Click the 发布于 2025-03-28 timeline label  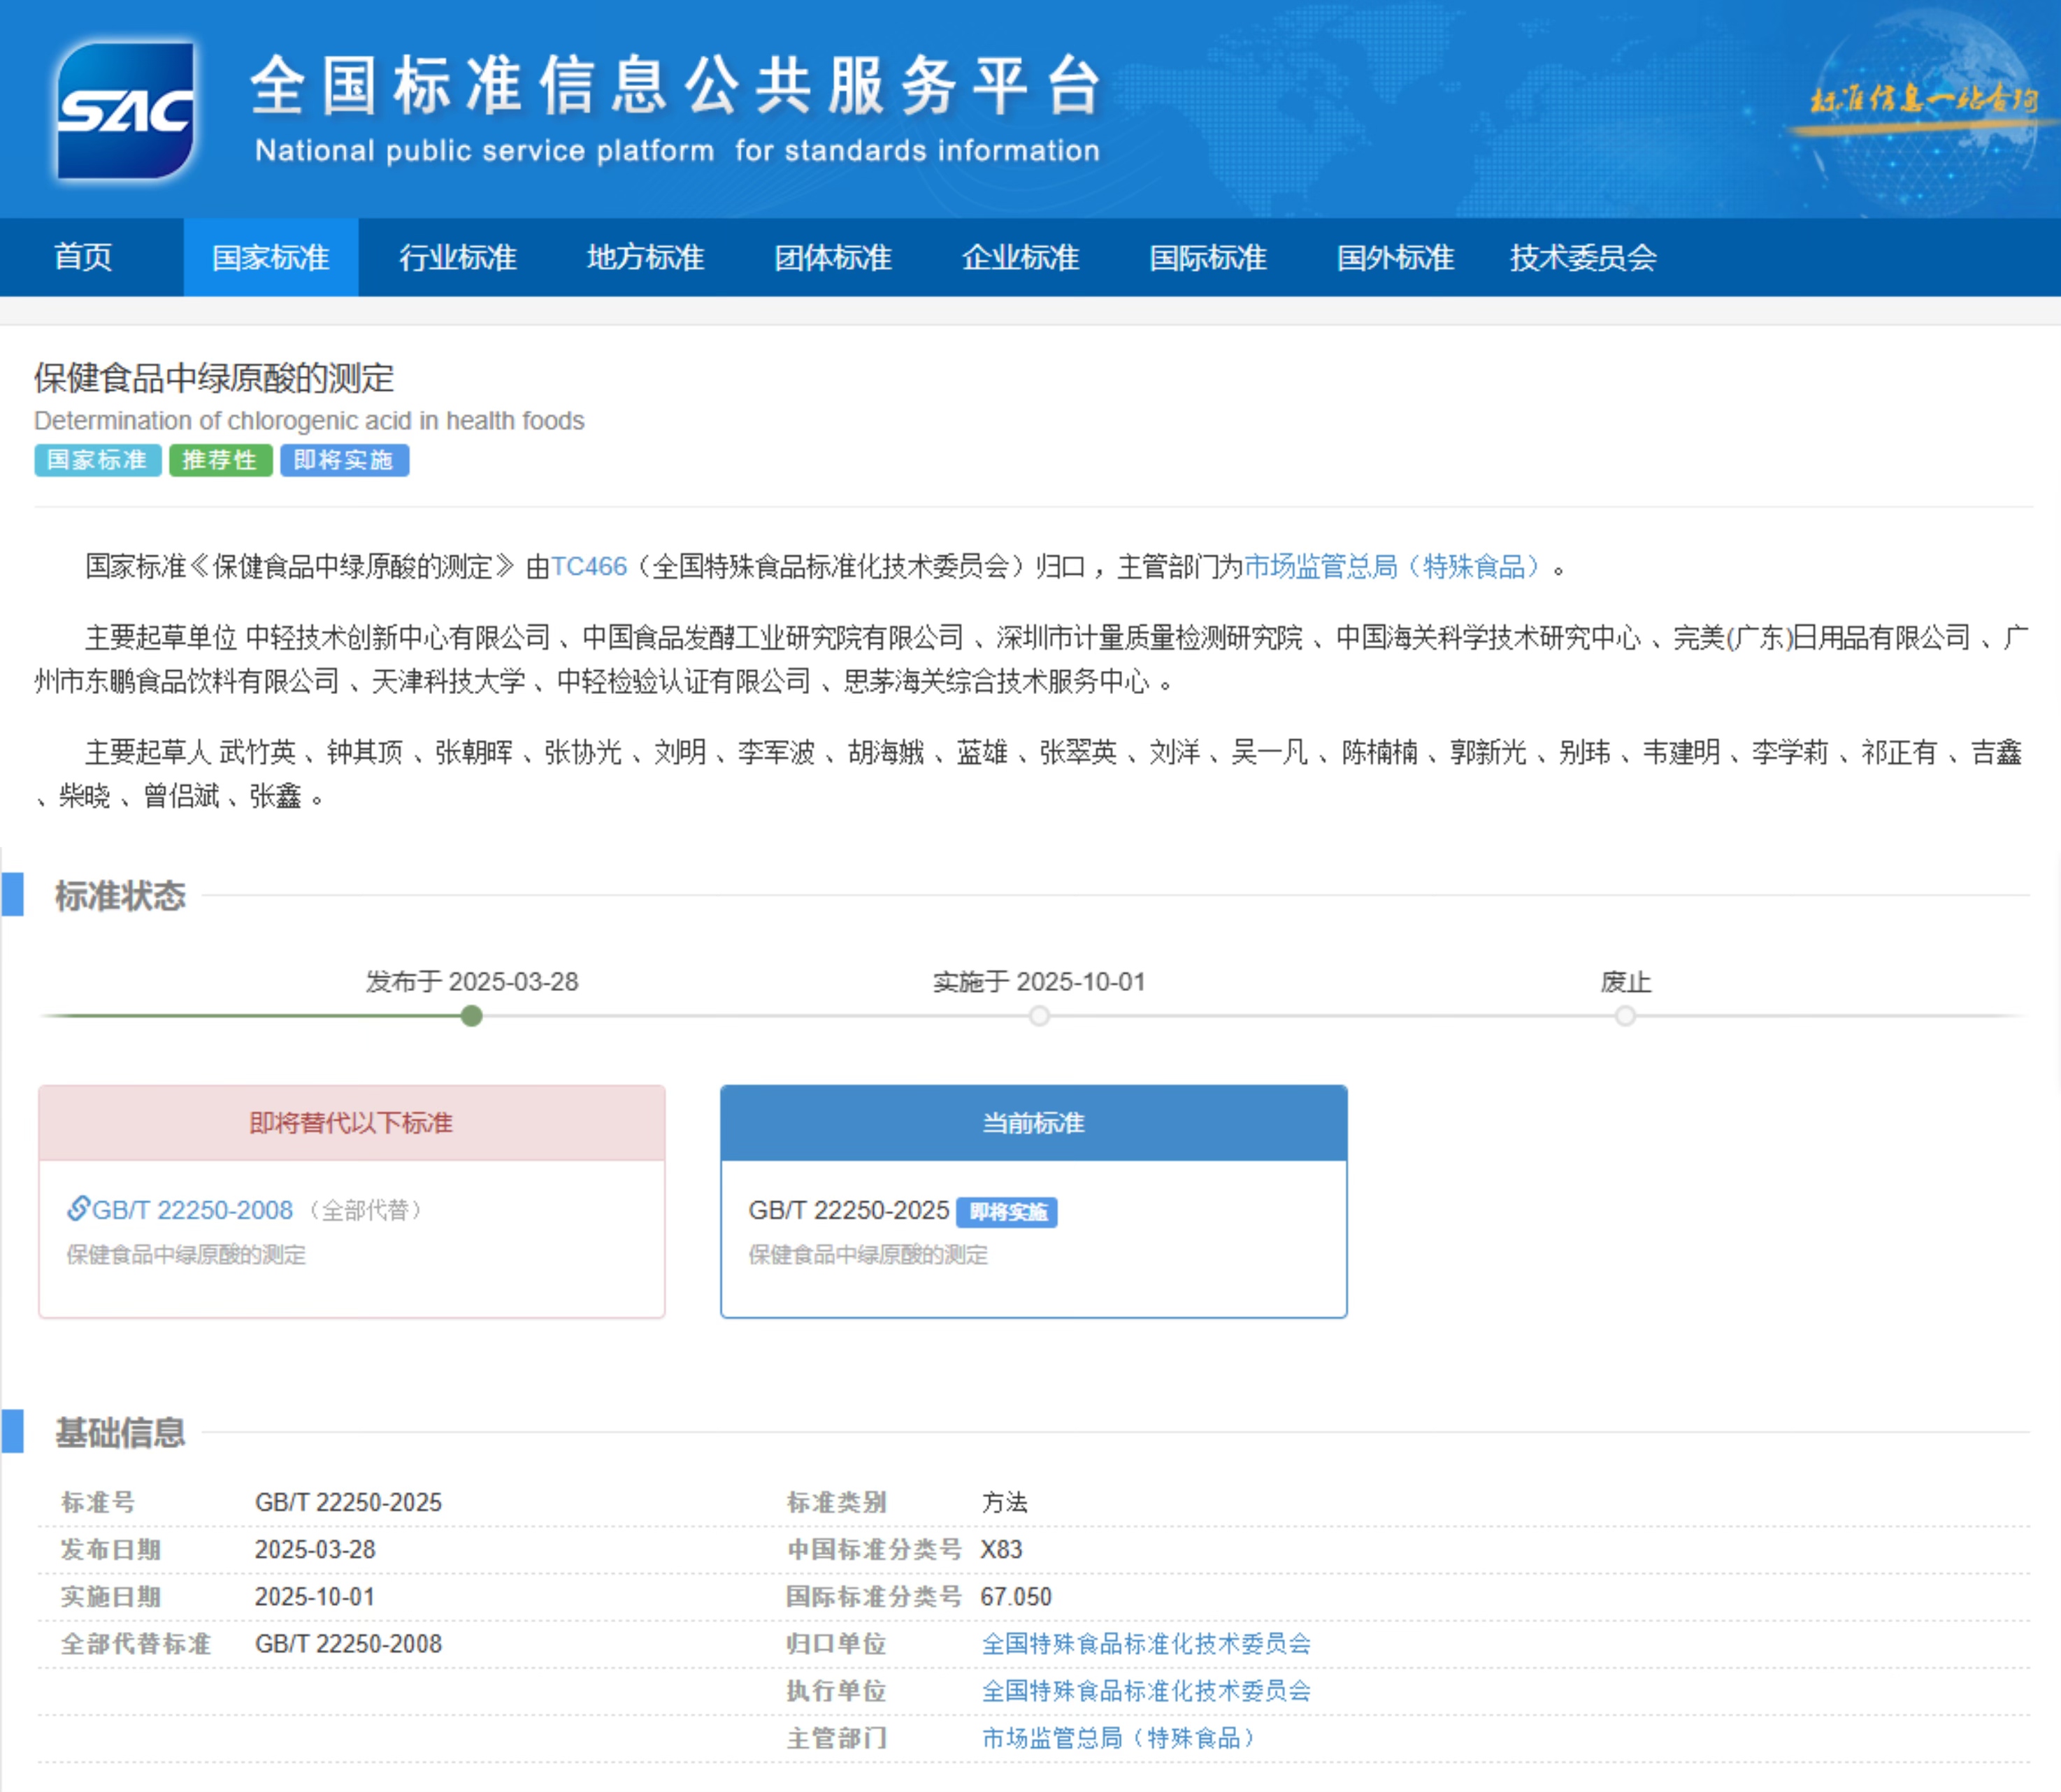coord(471,982)
